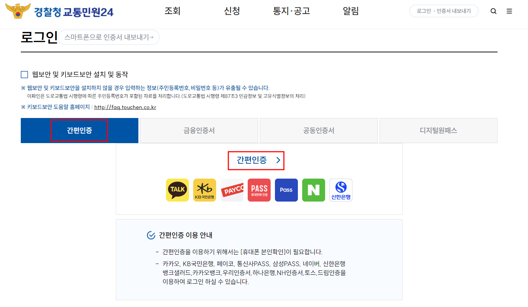Select the PAYCO authentication icon
The image size is (528, 307).
pos(232,190)
